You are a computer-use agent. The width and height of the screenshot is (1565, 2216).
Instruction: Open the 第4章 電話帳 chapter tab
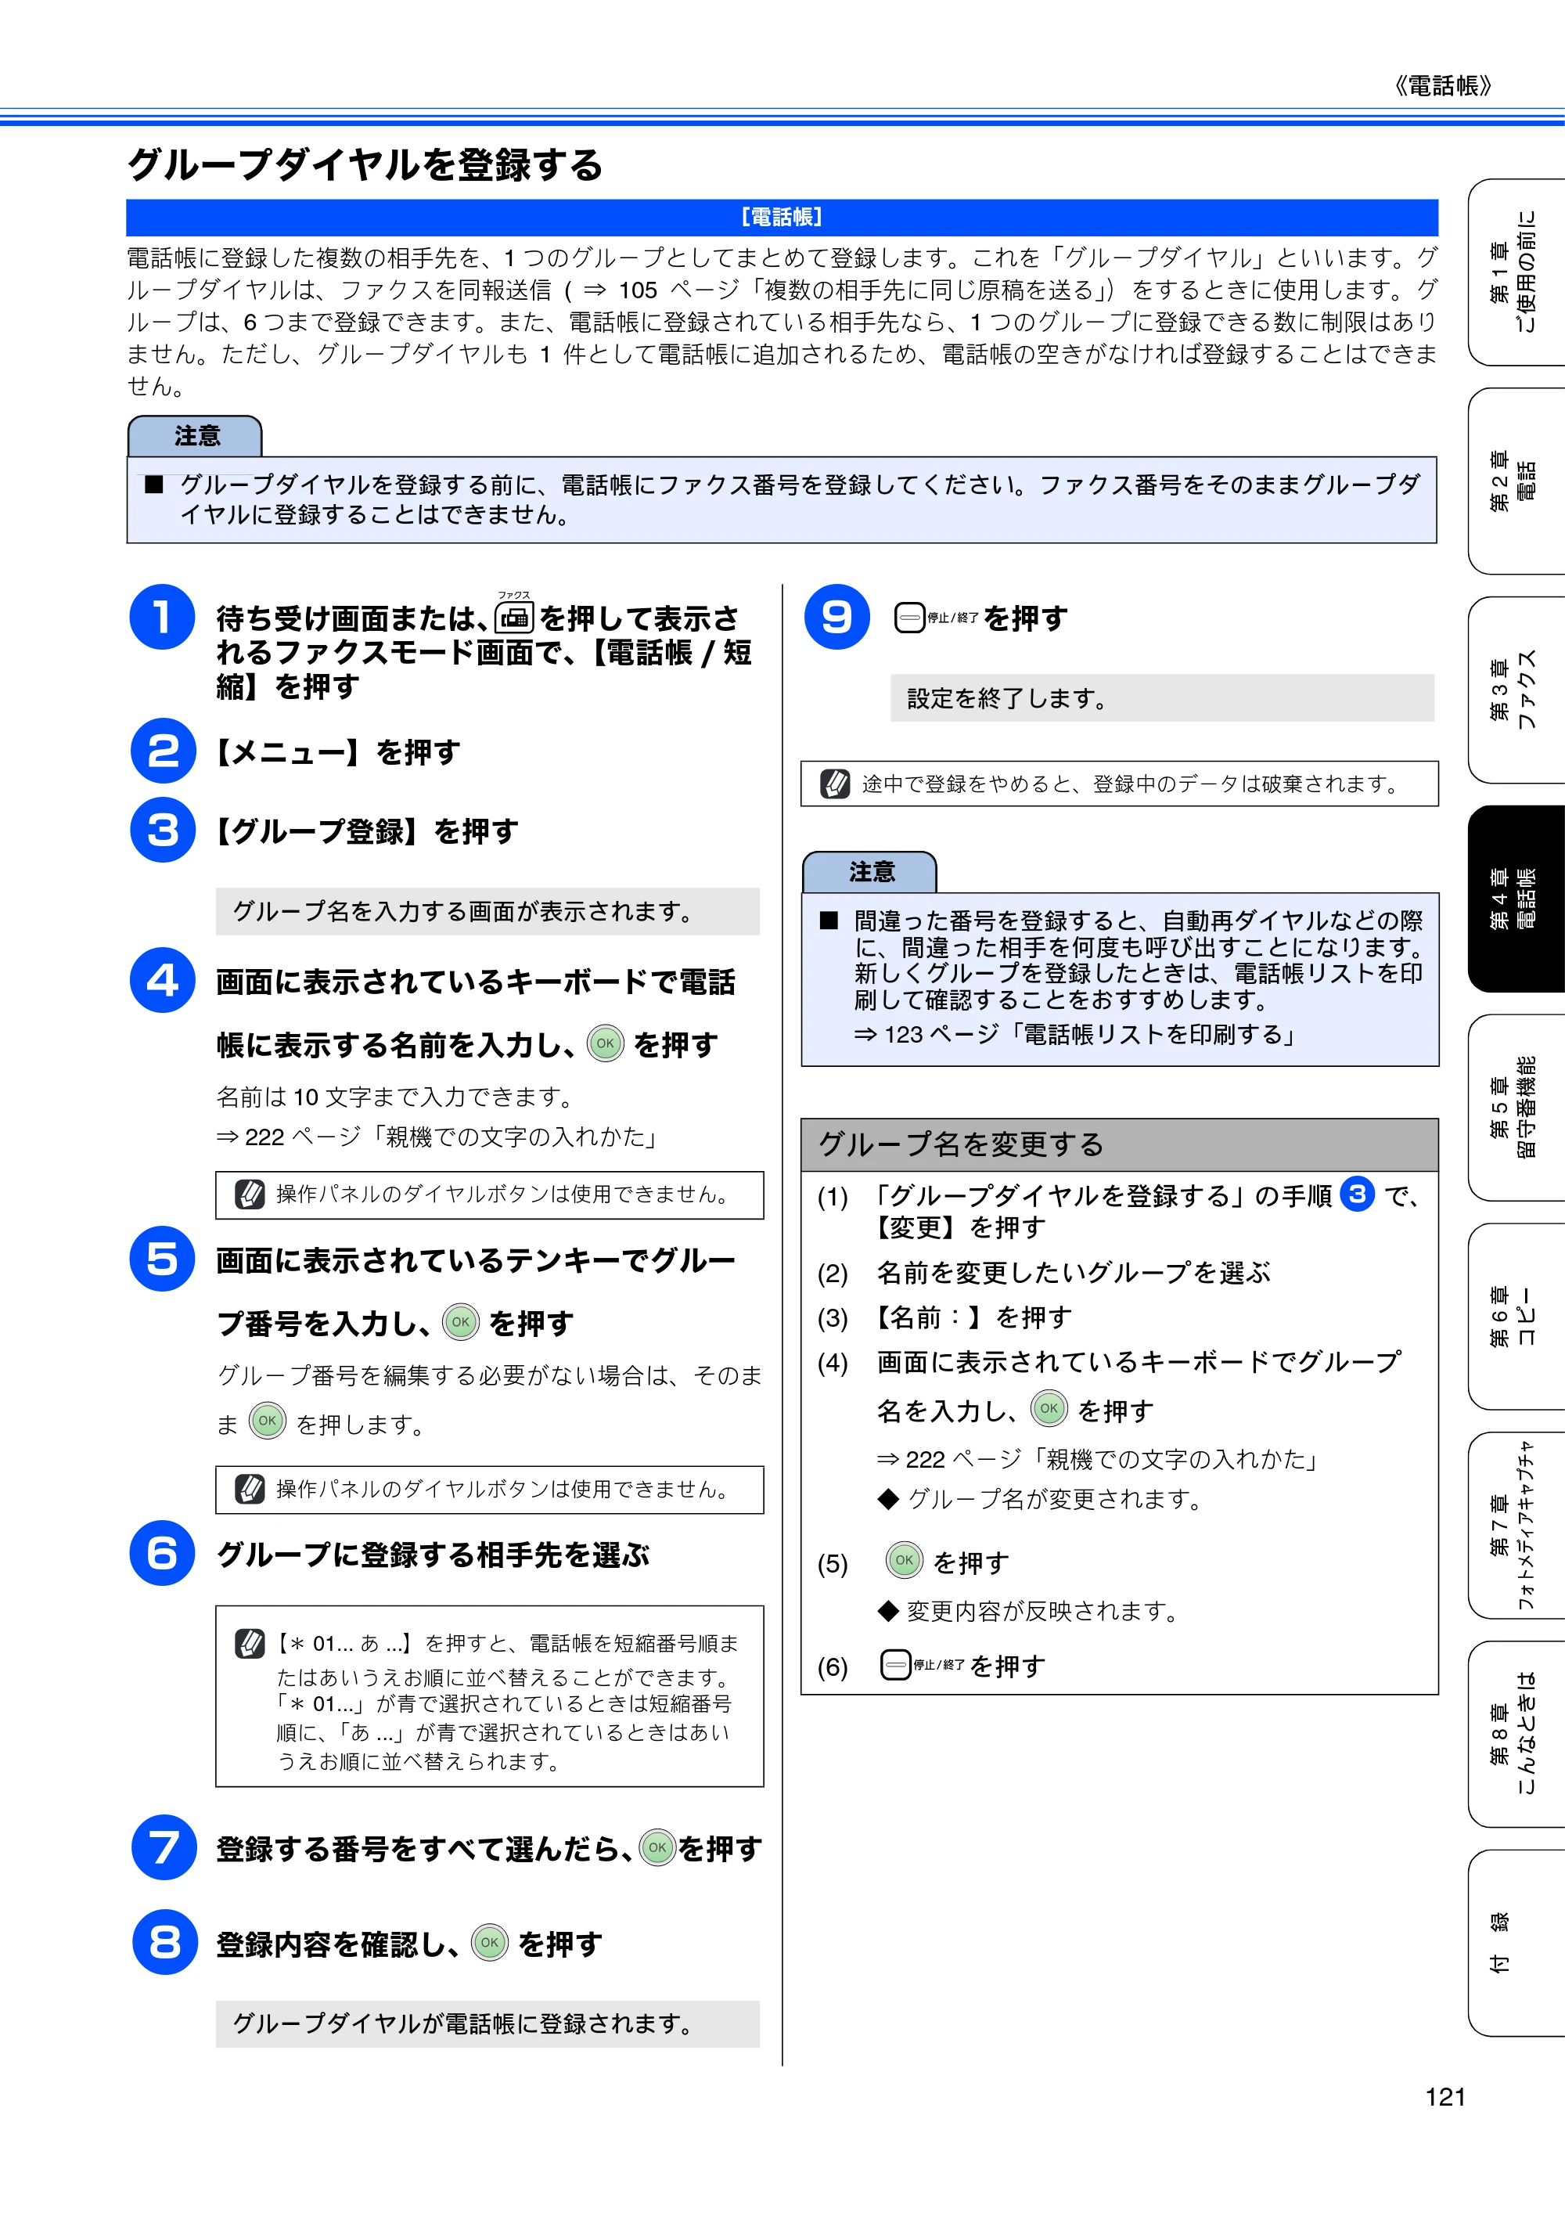[1516, 899]
